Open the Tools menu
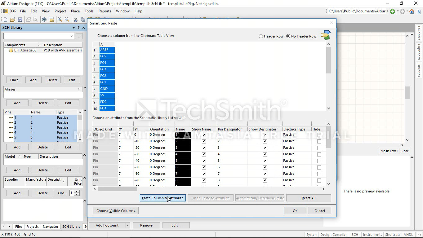 coord(89,11)
